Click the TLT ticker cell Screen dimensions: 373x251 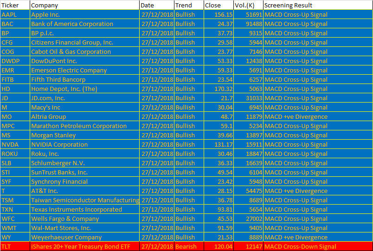(15, 246)
